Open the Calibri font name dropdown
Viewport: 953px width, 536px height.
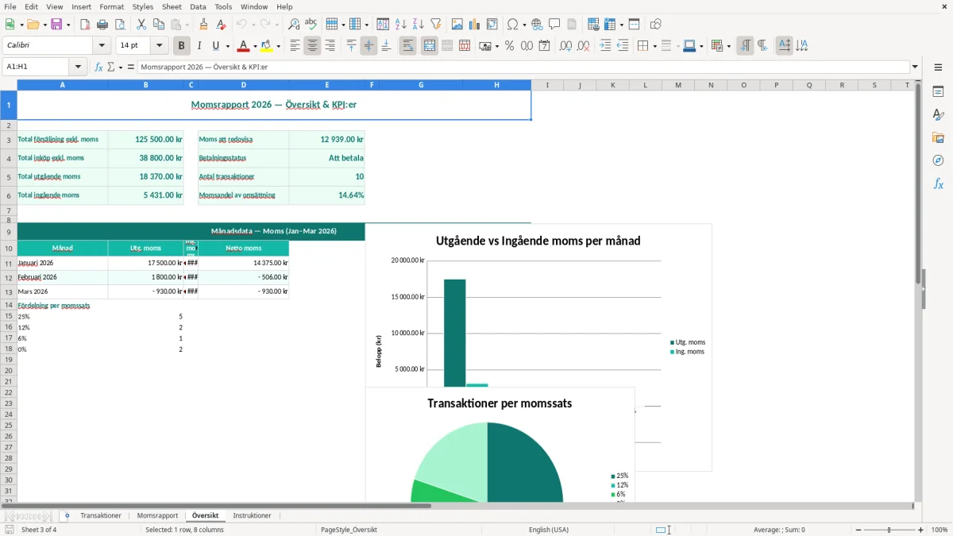102,46
